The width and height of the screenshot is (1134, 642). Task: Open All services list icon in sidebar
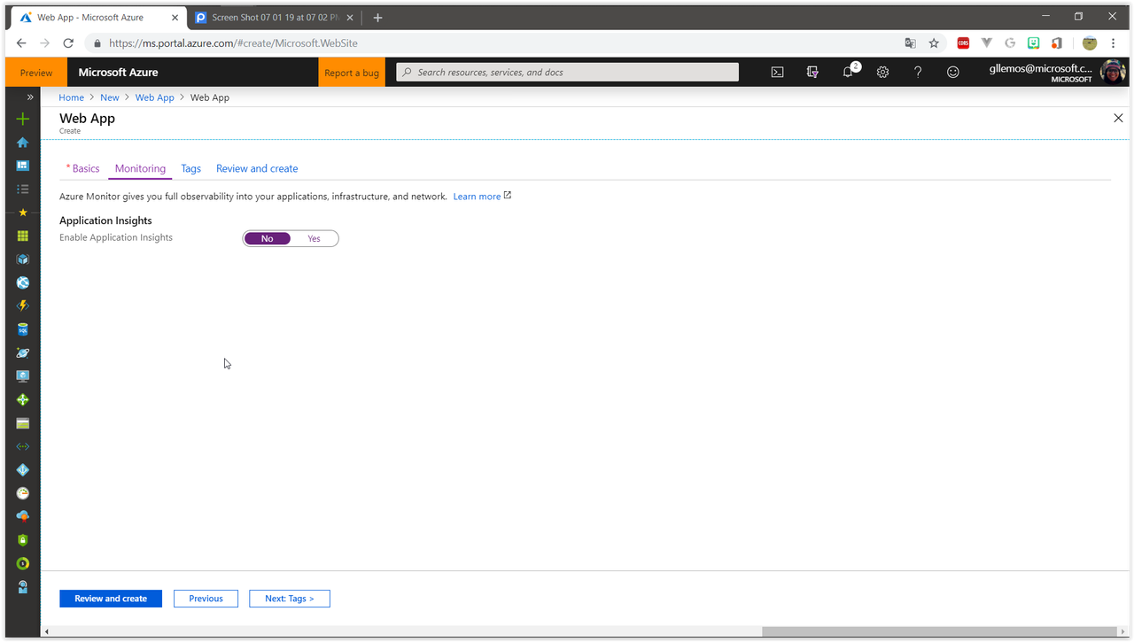23,189
